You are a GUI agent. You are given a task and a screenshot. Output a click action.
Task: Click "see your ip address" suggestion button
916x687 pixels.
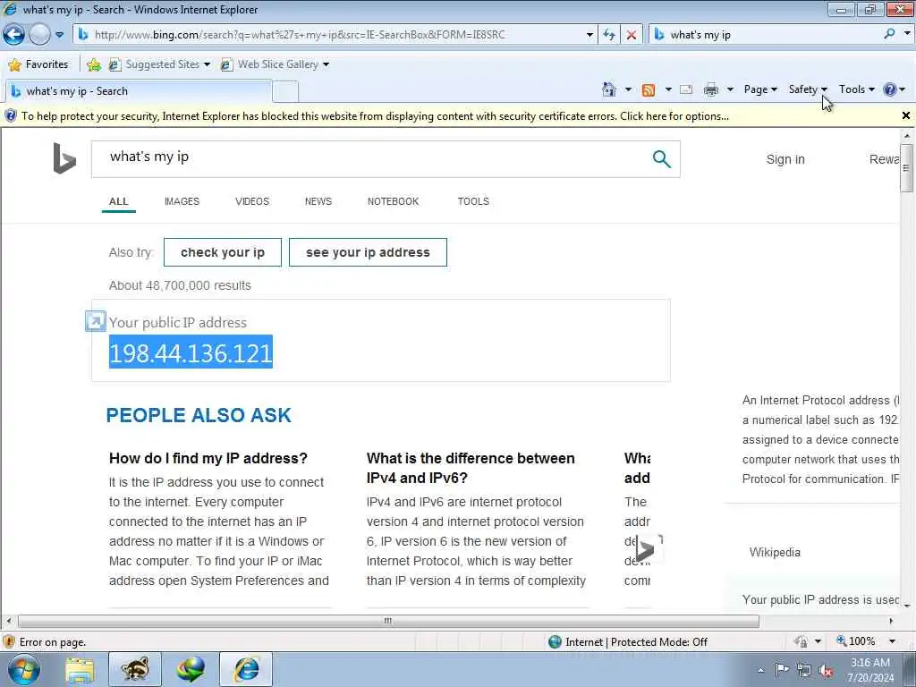368,252
